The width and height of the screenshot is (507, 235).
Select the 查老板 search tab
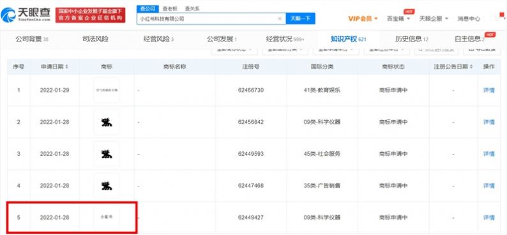[170, 9]
